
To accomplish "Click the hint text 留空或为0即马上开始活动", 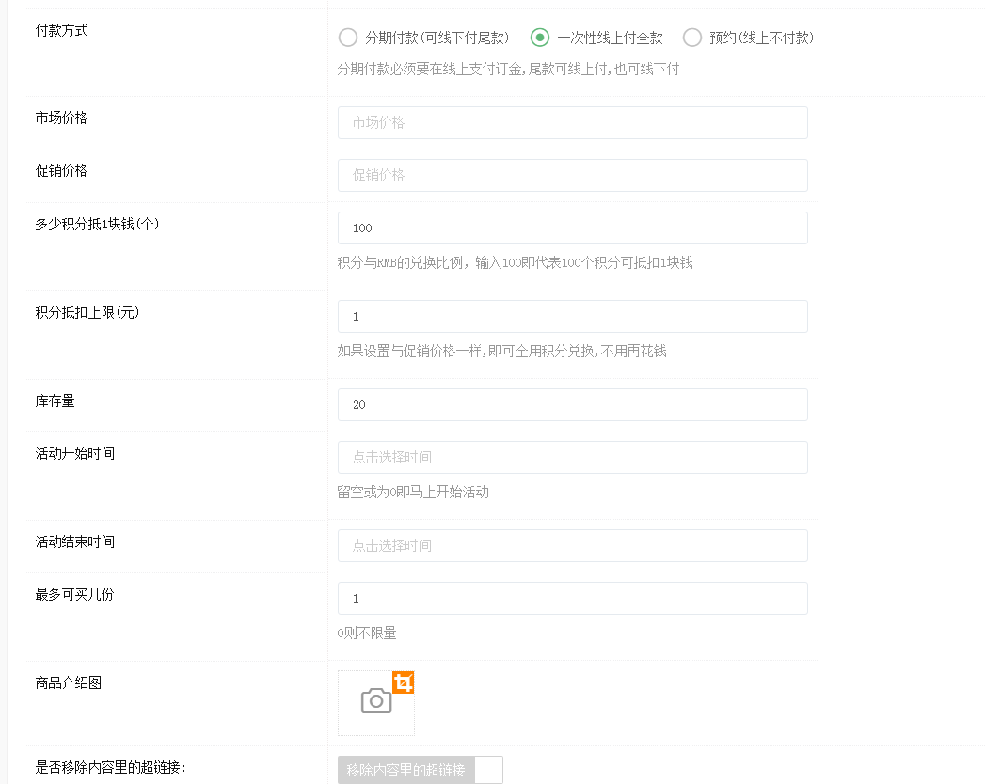I will point(413,492).
